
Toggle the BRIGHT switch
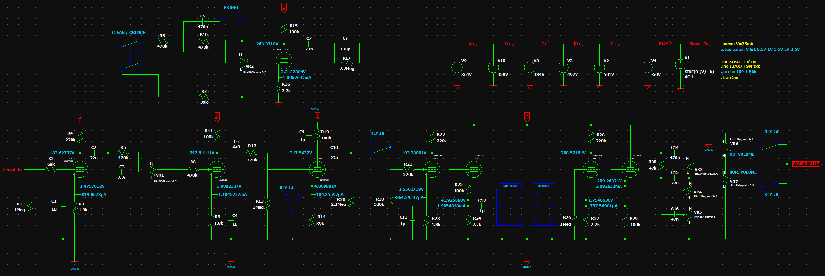click(231, 17)
